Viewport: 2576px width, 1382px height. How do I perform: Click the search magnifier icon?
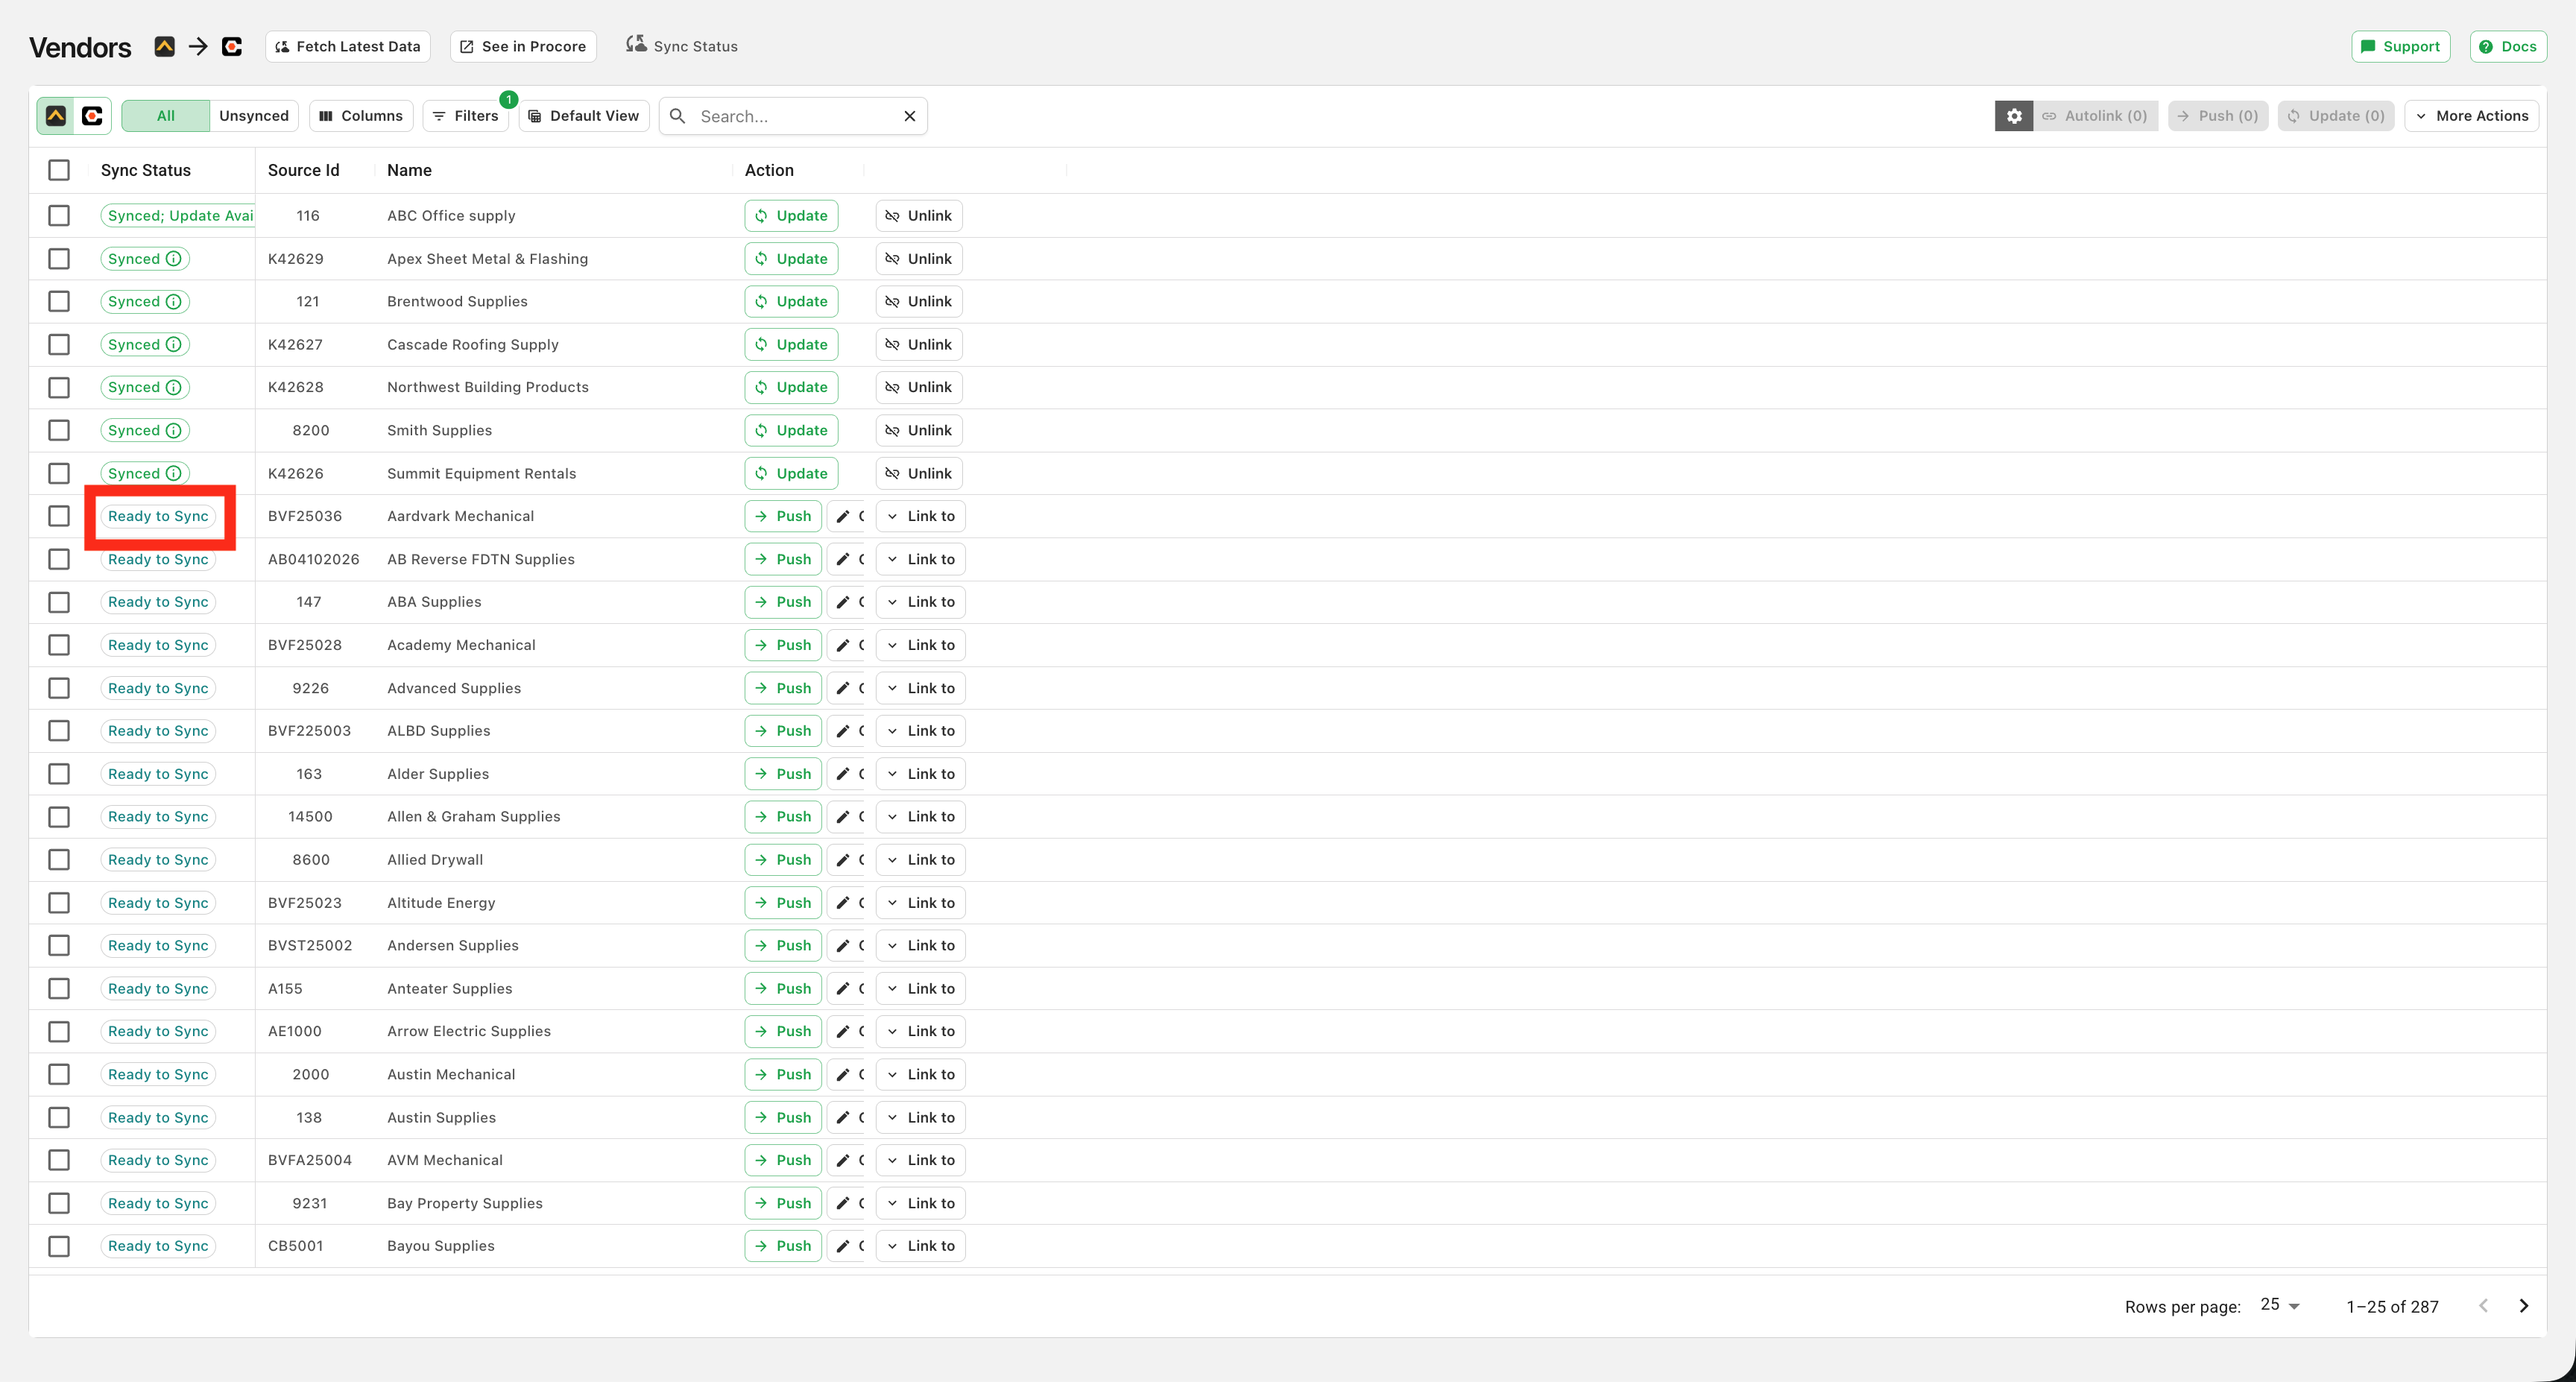678,116
